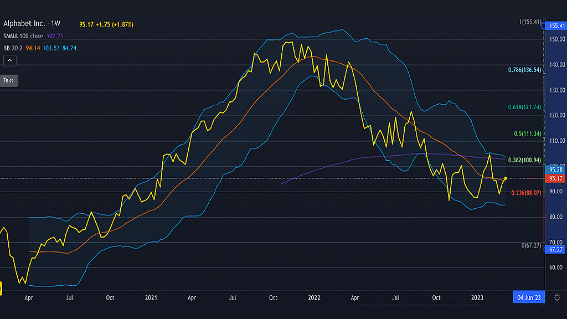Click the BB basis value 94.14
The height and width of the screenshot is (319, 567).
pyautogui.click(x=33, y=48)
